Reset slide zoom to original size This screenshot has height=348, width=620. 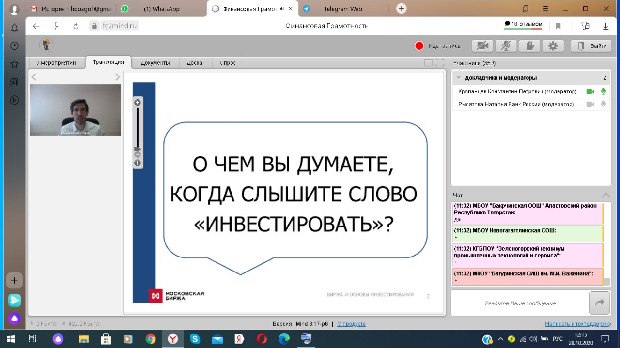(x=138, y=163)
